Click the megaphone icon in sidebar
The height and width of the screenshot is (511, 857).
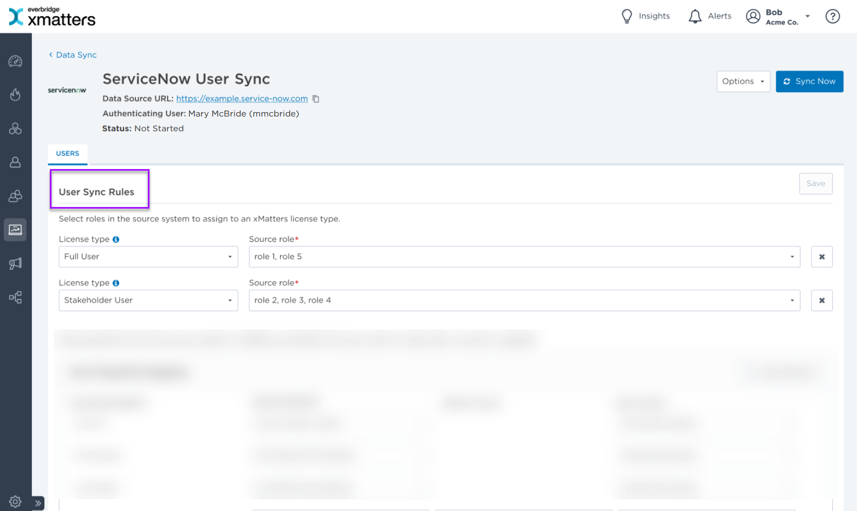coord(15,263)
